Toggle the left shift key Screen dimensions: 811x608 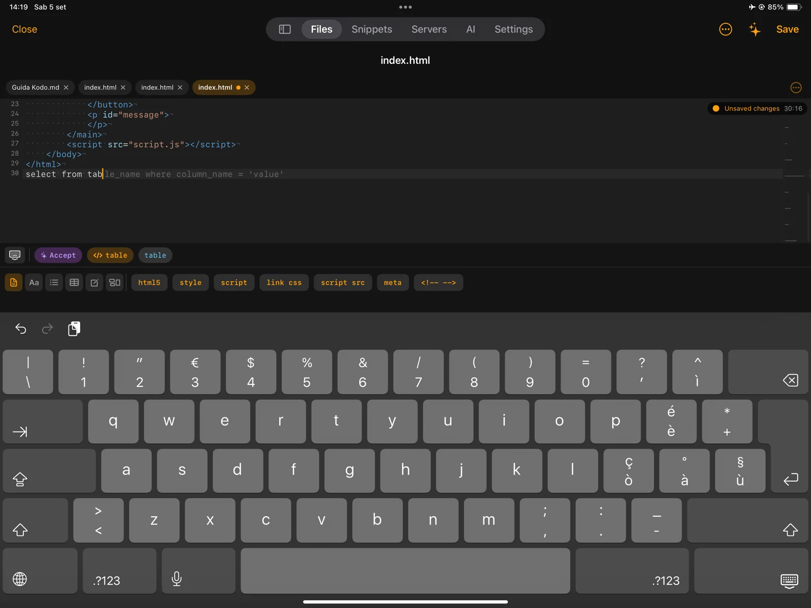35,520
